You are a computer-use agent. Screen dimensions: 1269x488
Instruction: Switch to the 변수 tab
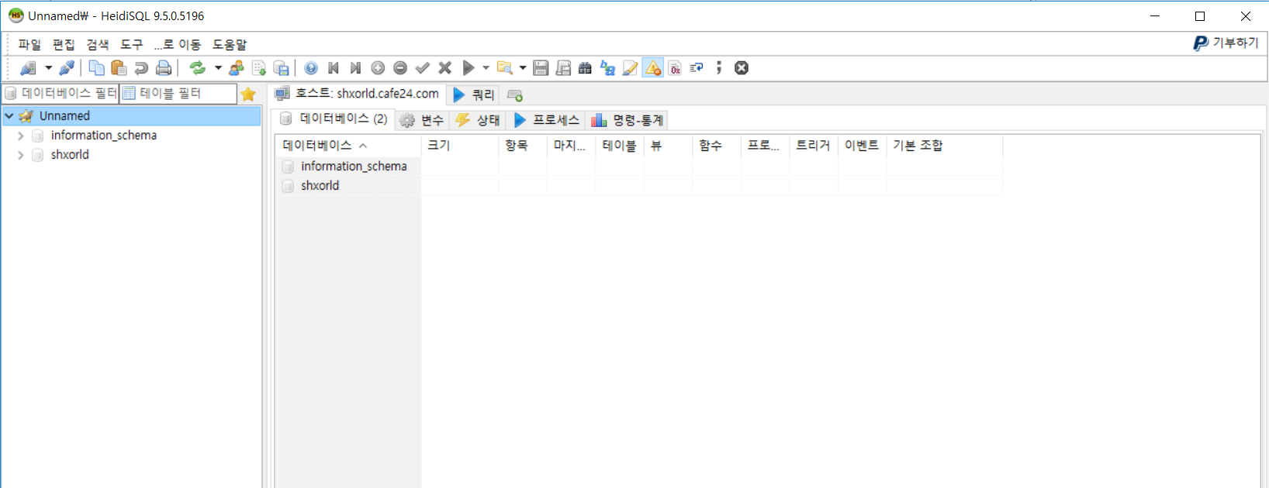(422, 120)
